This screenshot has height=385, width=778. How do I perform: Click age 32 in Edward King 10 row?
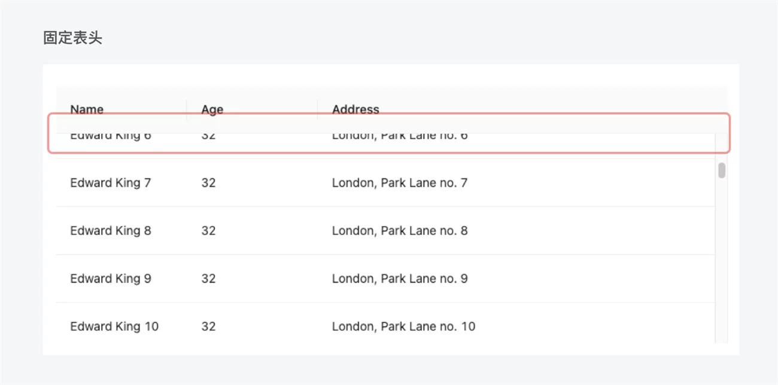coord(208,326)
